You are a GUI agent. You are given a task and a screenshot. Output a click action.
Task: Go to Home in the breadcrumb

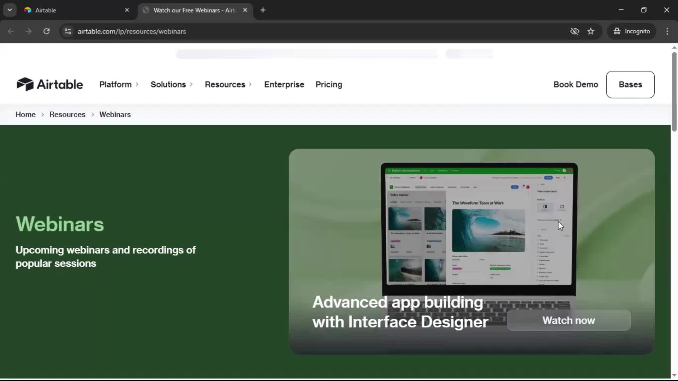[25, 115]
